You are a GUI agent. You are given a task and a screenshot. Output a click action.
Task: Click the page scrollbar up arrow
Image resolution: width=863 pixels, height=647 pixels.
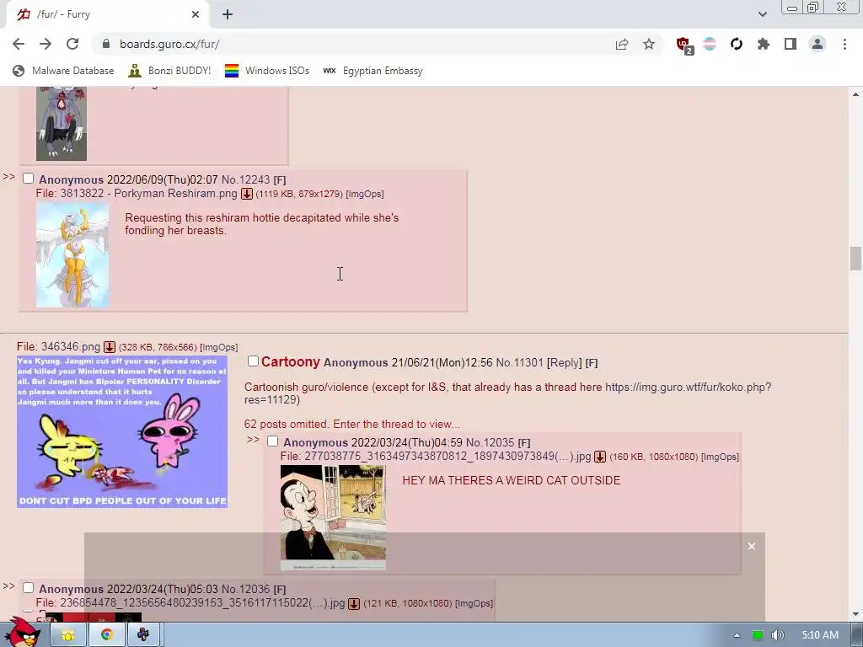click(855, 94)
